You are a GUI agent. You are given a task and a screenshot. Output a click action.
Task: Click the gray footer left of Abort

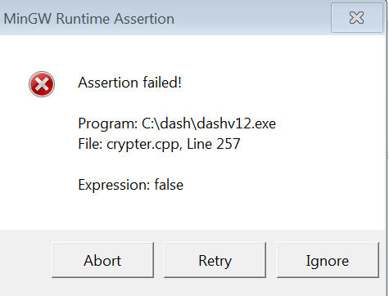point(25,260)
